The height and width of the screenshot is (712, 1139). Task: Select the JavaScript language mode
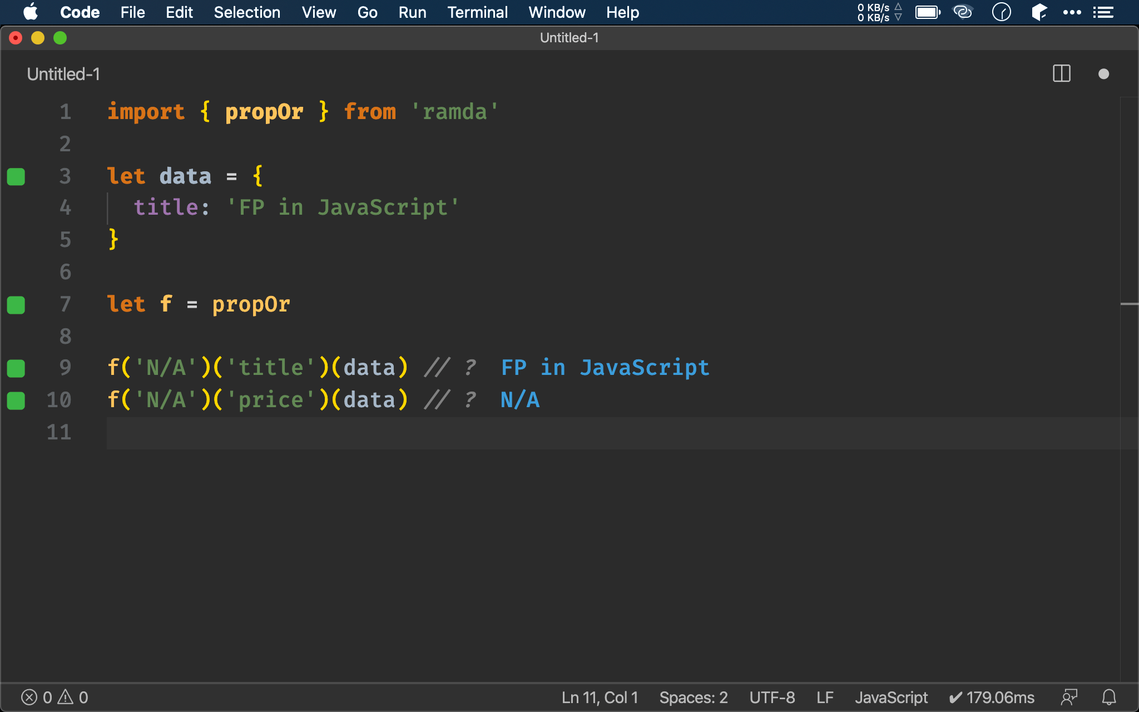tap(891, 698)
